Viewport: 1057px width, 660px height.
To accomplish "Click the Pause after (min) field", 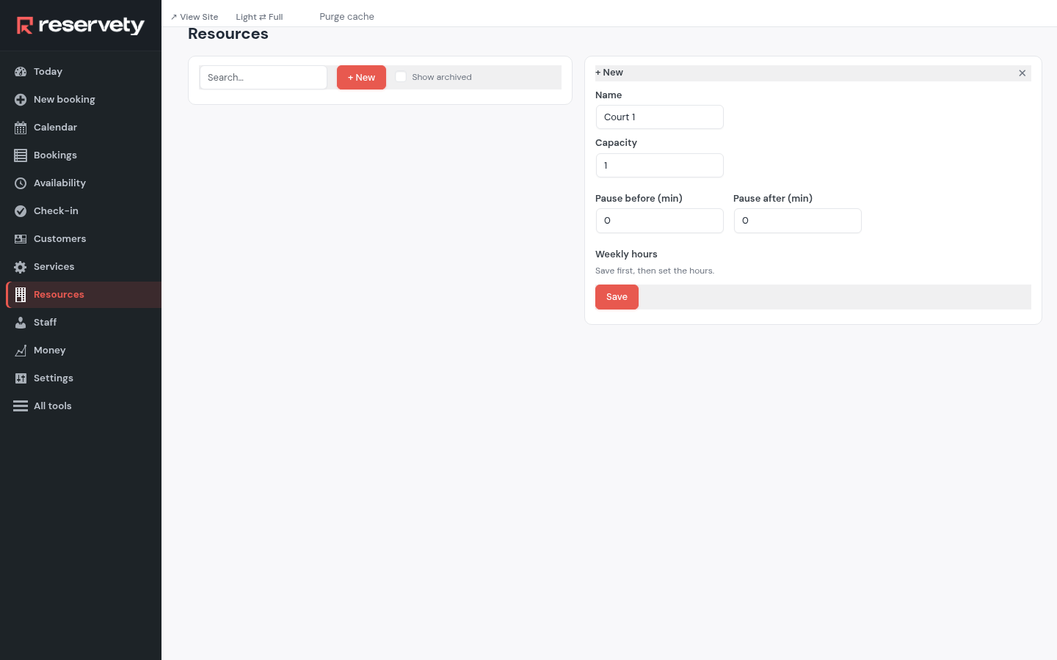I will tap(798, 221).
